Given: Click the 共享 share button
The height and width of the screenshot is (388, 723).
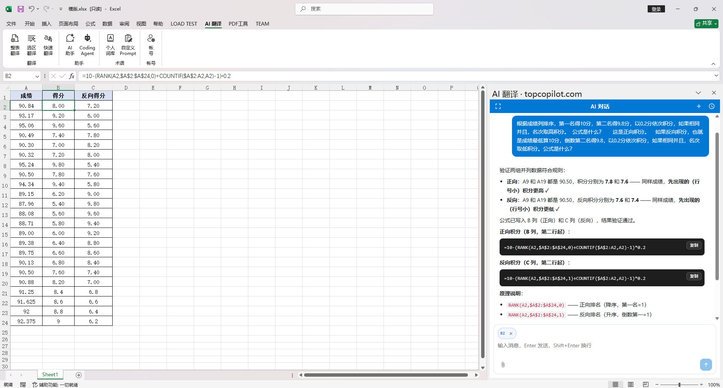Looking at the screenshot, I should tap(706, 23).
